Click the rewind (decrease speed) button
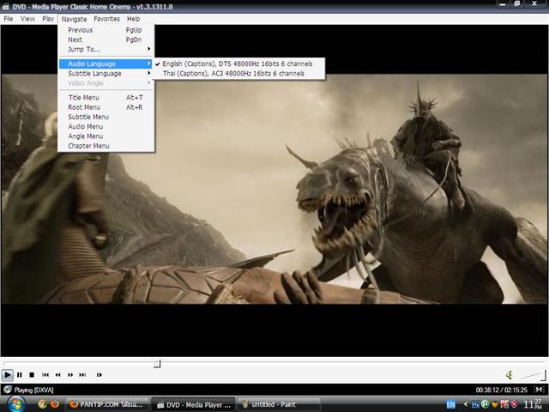The width and height of the screenshot is (549, 412). pos(57,375)
